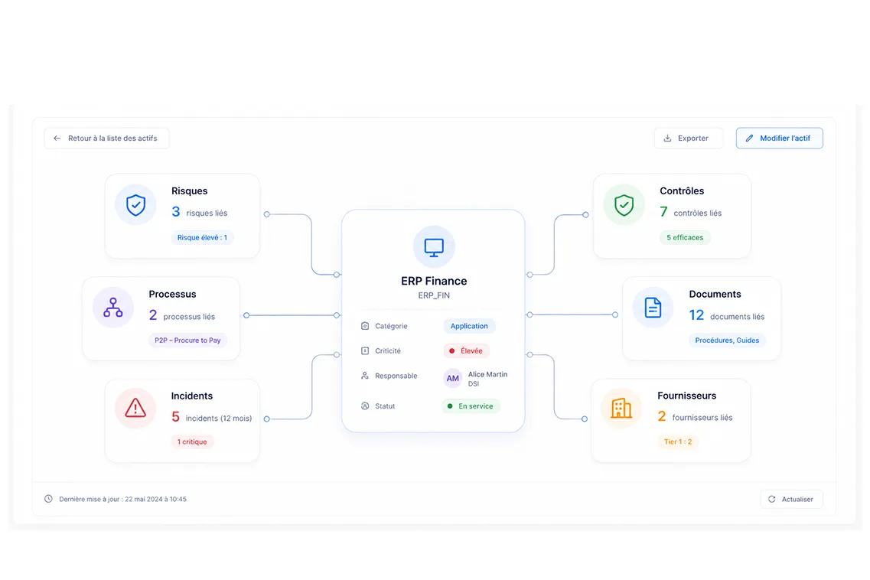Viewport: 870px width, 580px height.
Task: Open the Risques card title
Action: pos(189,191)
